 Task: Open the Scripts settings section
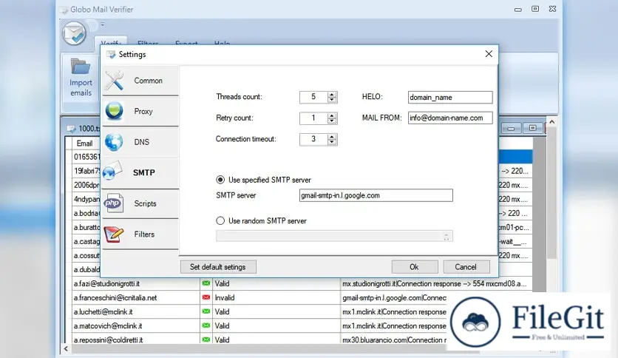tap(140, 203)
